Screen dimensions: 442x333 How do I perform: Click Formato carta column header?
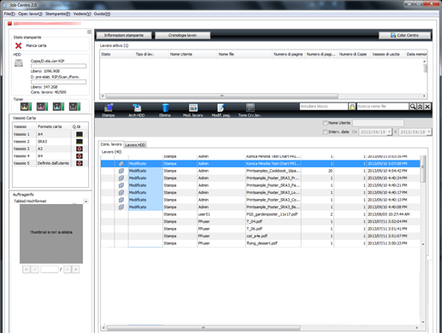[x=53, y=126]
